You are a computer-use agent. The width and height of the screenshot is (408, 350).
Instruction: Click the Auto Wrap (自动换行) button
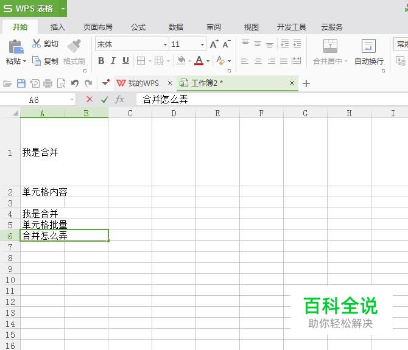[368, 52]
